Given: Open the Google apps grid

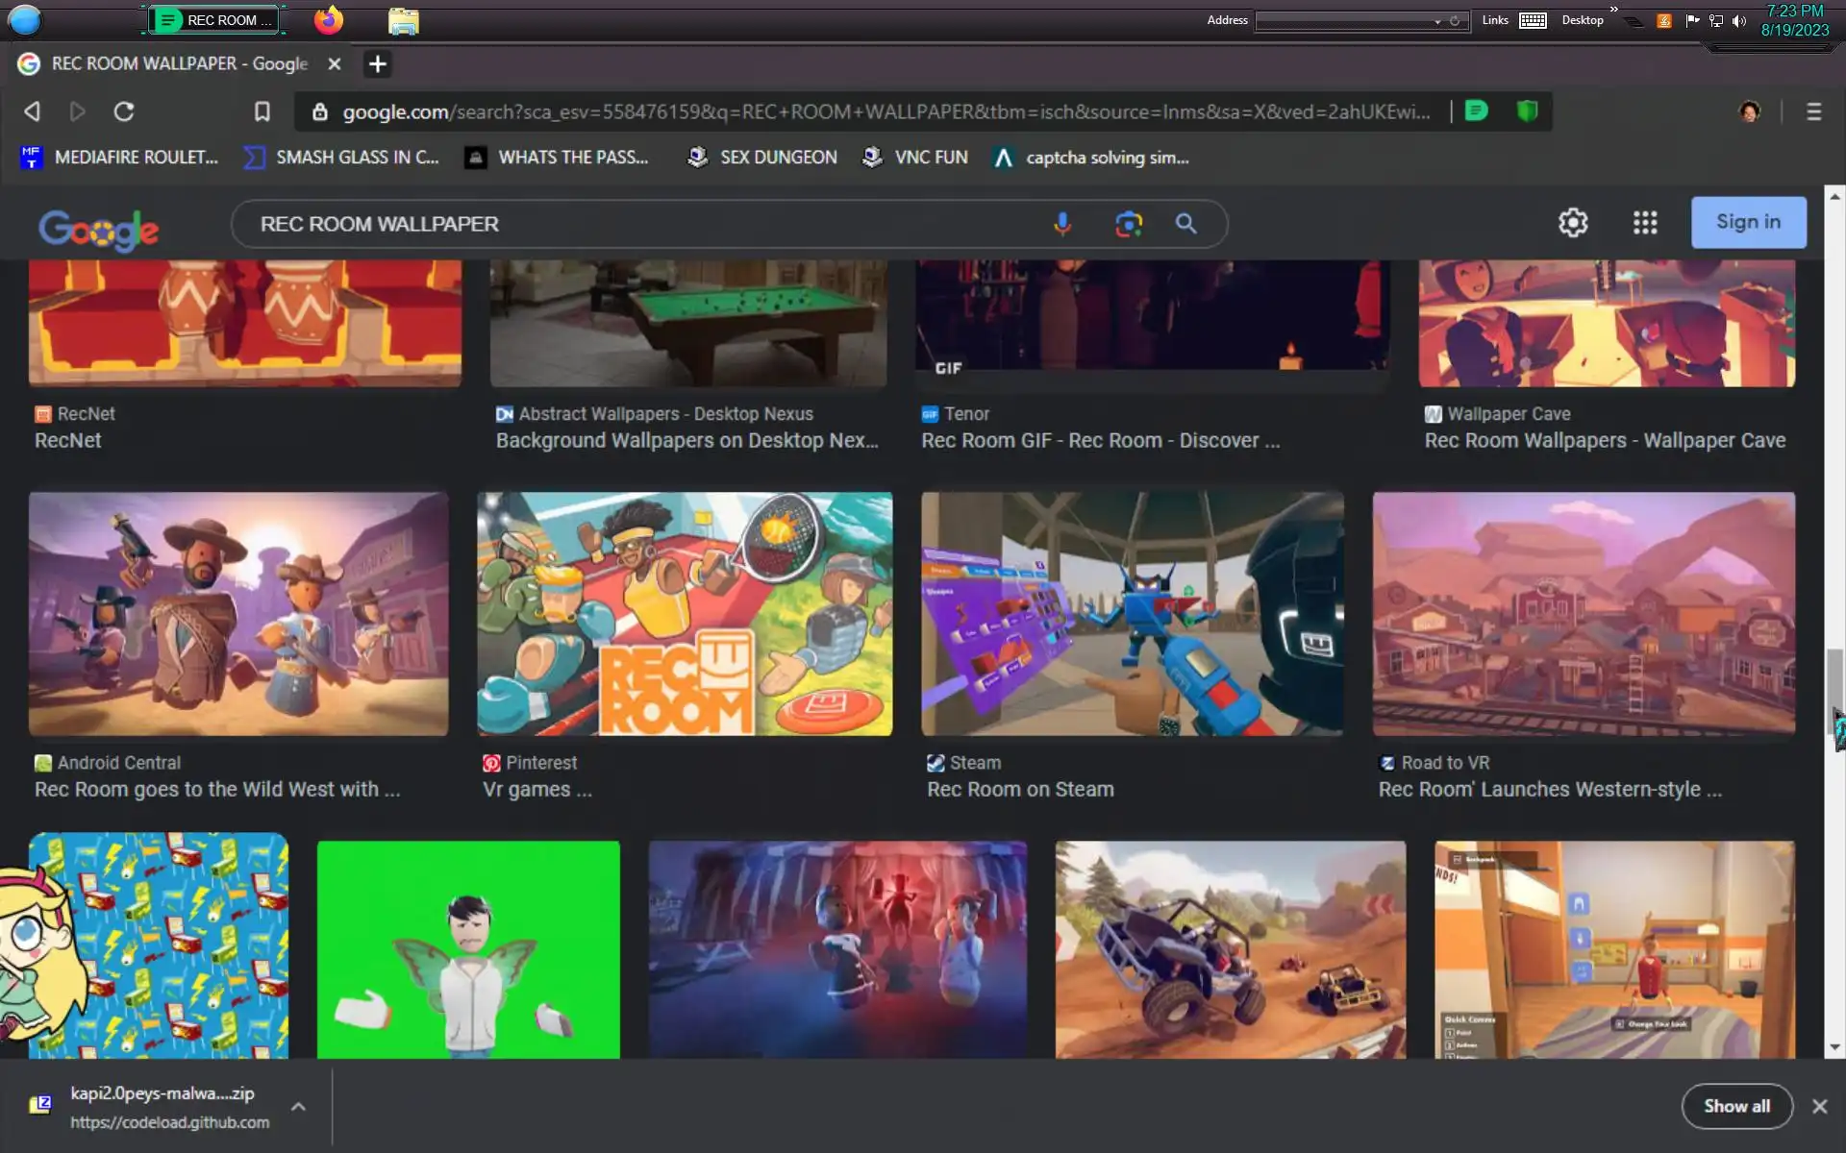Looking at the screenshot, I should click(1644, 223).
